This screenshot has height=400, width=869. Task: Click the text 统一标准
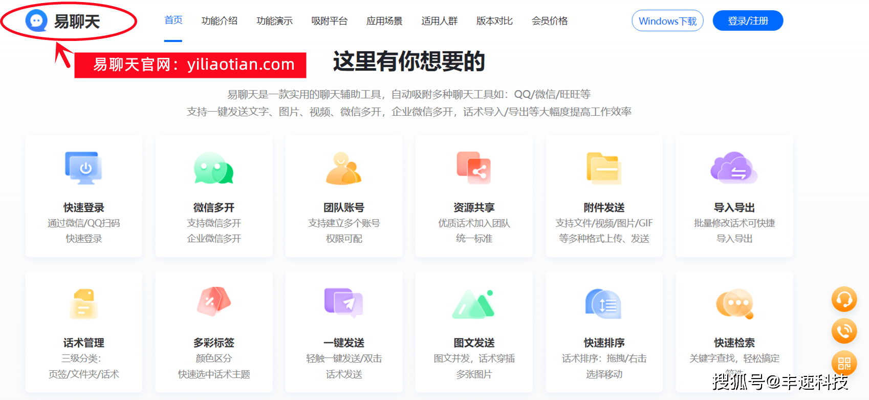click(474, 239)
